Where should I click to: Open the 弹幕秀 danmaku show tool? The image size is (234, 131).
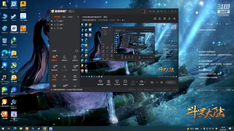click(x=75, y=77)
